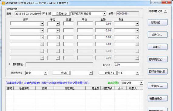Open first row 单位 dropdown

point(58,24)
